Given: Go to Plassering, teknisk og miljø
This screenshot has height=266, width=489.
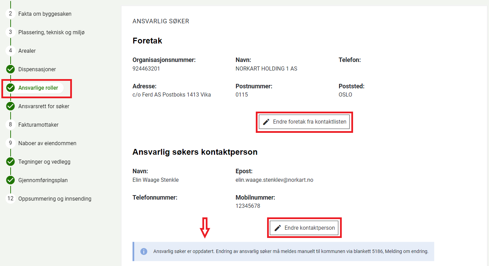Looking at the screenshot, I should point(51,33).
